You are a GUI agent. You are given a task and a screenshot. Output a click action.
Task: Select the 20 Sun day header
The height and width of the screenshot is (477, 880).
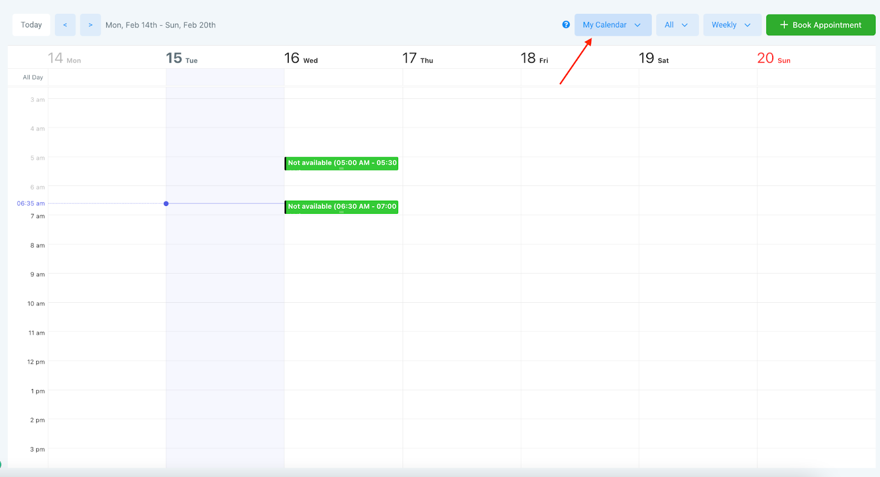773,58
